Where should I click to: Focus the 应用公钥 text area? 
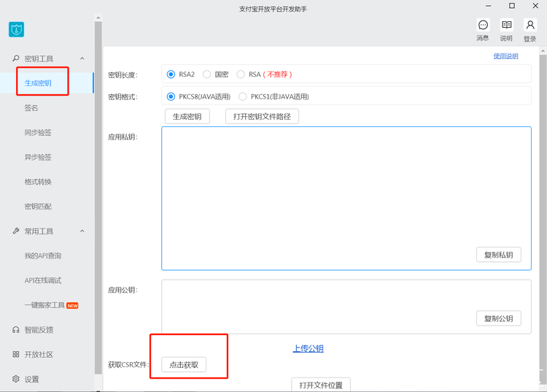coord(346,307)
